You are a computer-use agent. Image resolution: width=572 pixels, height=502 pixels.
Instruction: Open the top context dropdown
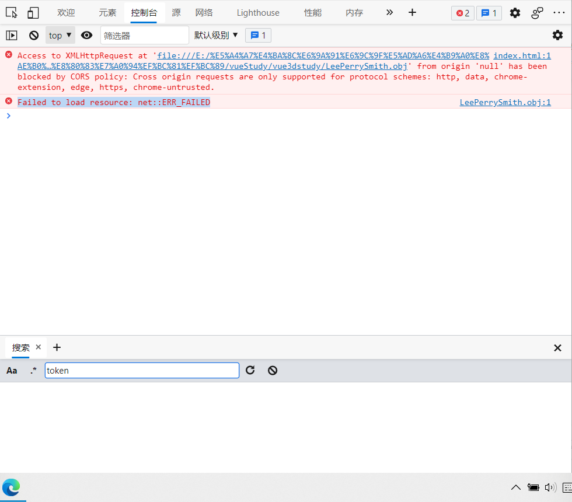[60, 36]
